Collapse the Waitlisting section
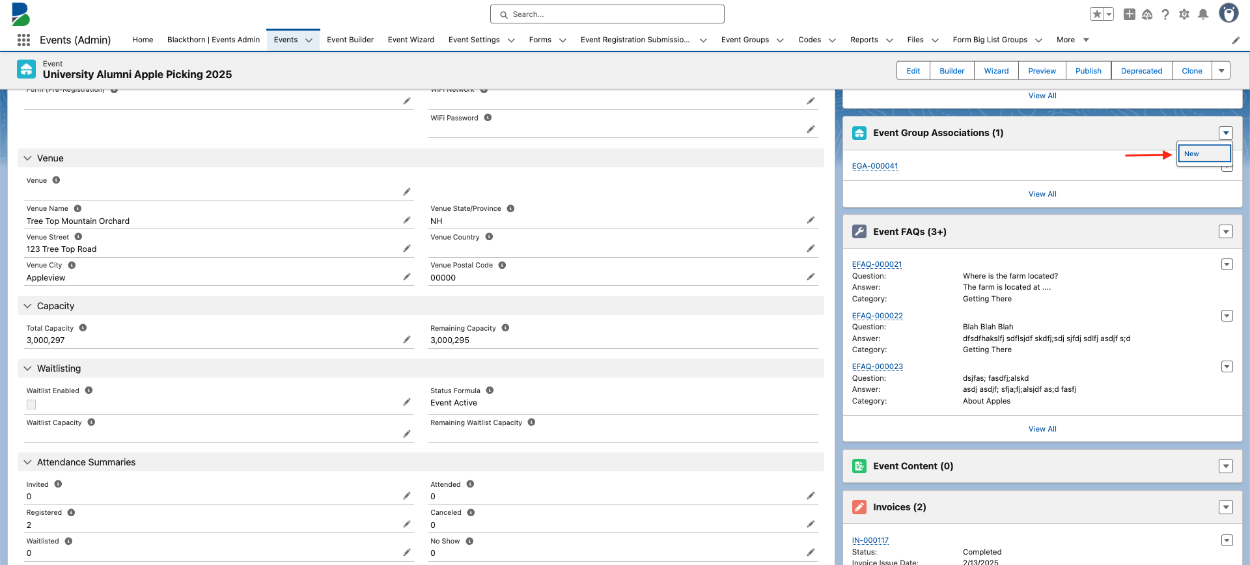The image size is (1250, 565). point(27,368)
